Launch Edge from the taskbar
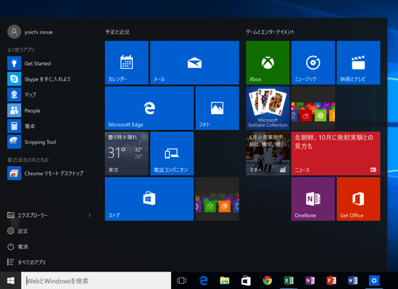Viewport: 398px width, 289px height. [x=203, y=280]
